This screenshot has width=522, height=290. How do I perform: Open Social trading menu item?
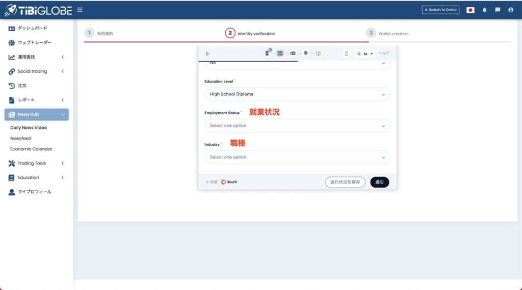click(32, 71)
